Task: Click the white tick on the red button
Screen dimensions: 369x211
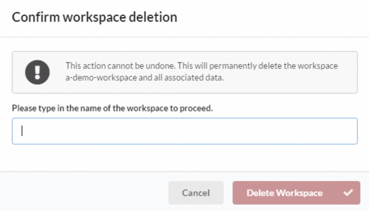Action: tap(348, 193)
